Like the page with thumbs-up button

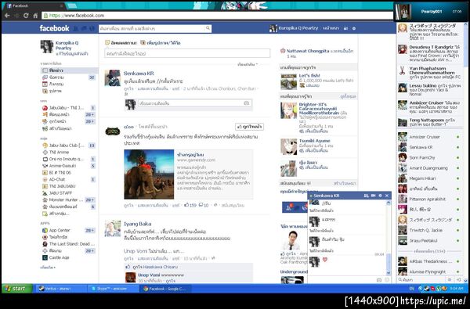[x=249, y=127]
